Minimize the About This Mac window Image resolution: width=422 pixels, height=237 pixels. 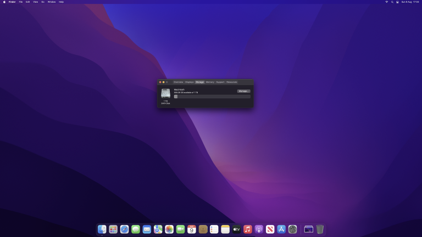163,82
